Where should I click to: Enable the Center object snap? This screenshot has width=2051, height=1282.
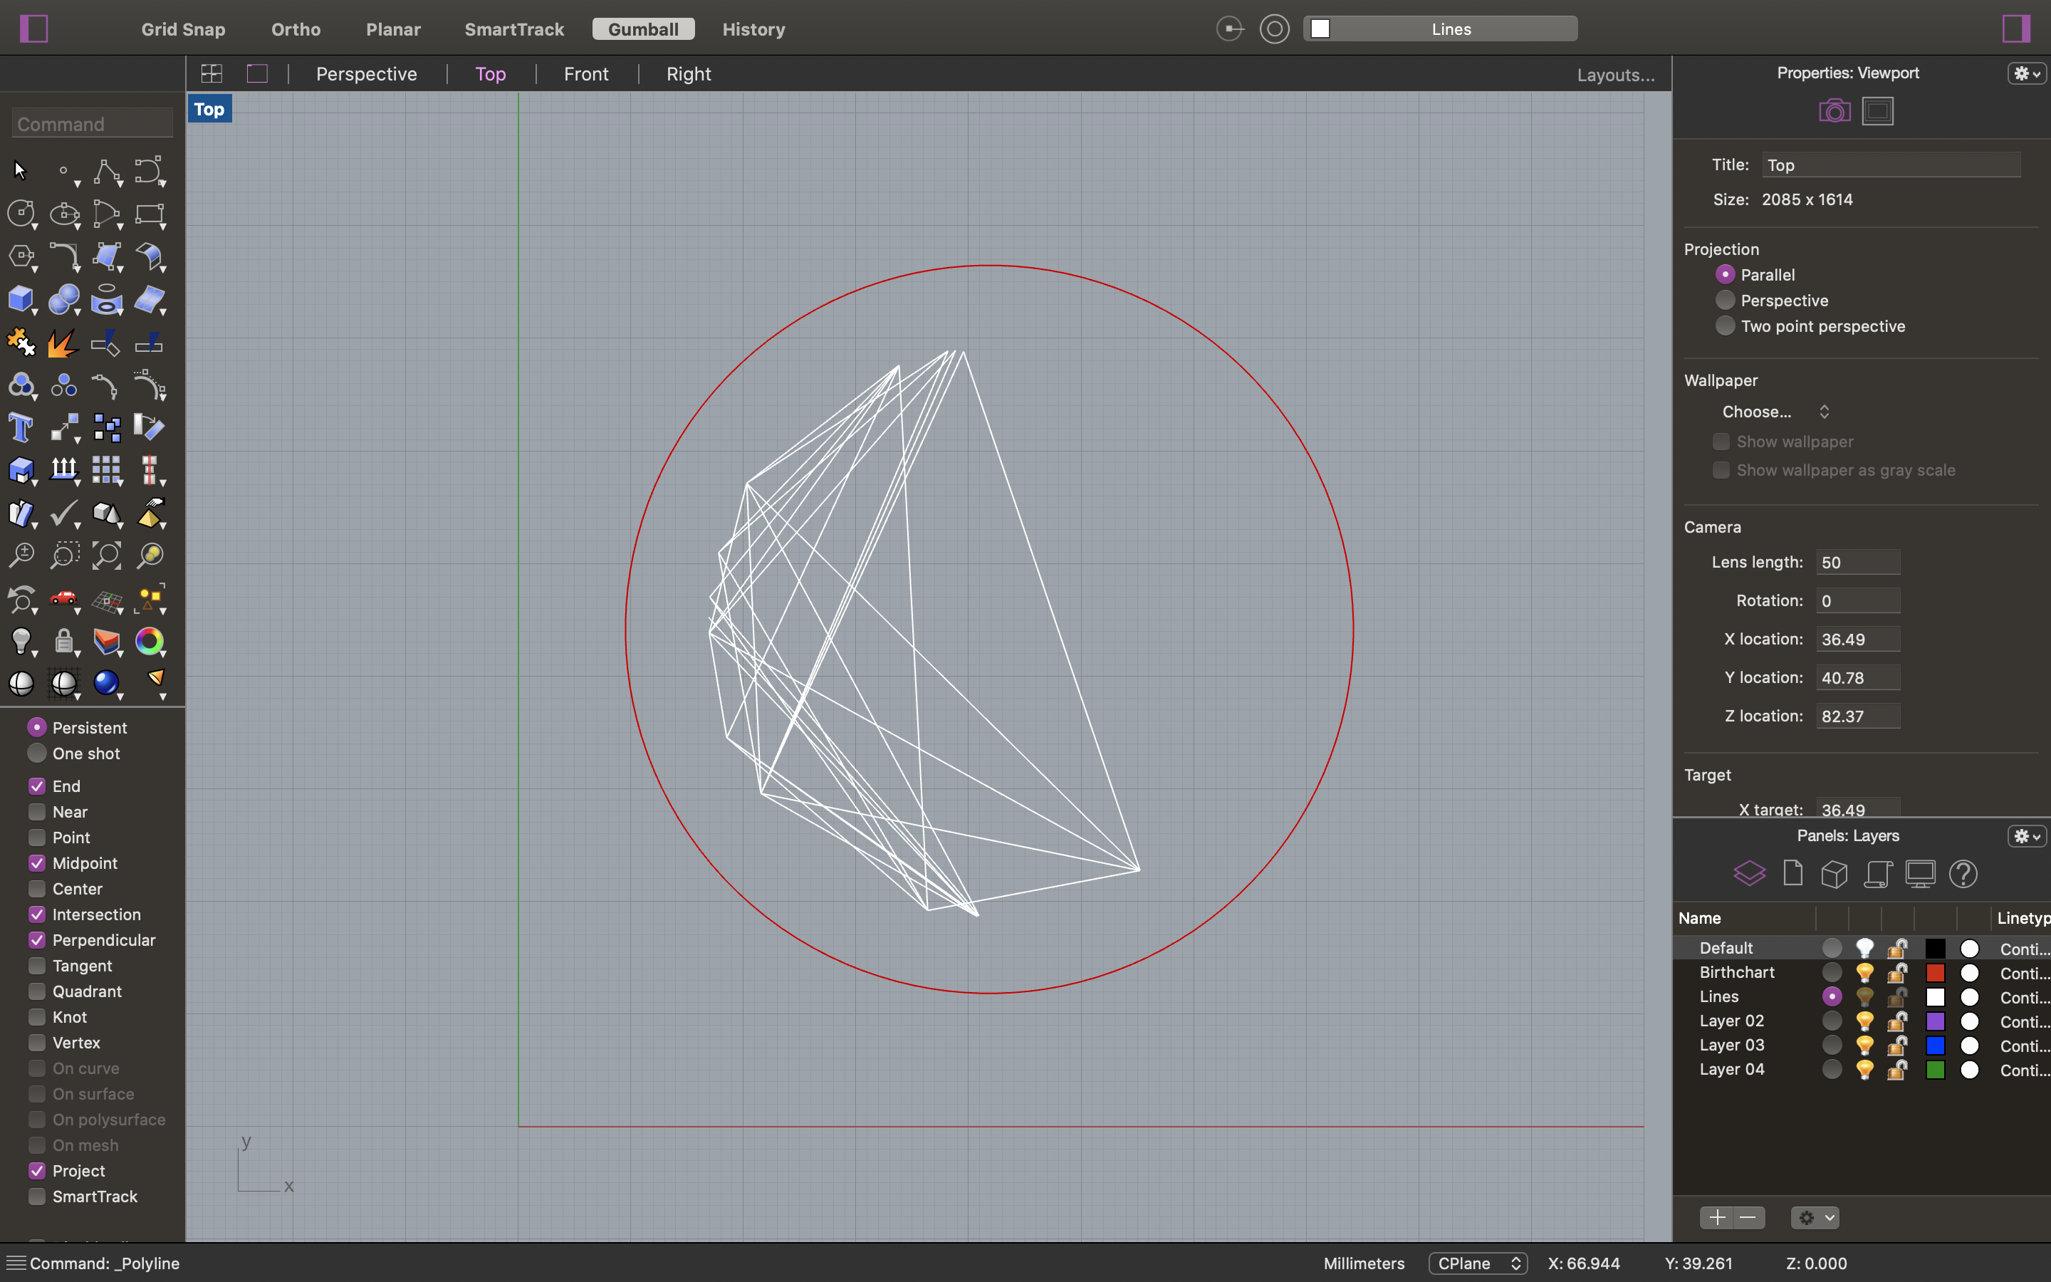coord(36,889)
